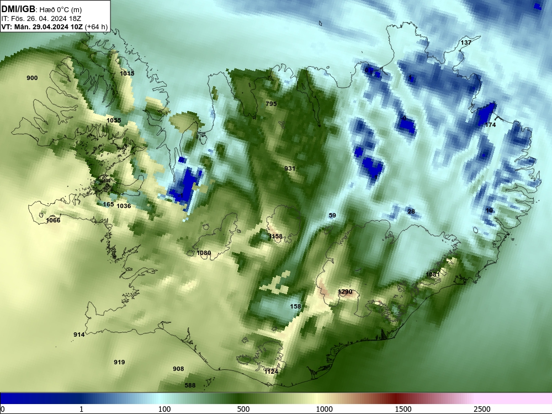552x414 pixels.
Task: Click the legend label '100'
Action: coord(164,409)
